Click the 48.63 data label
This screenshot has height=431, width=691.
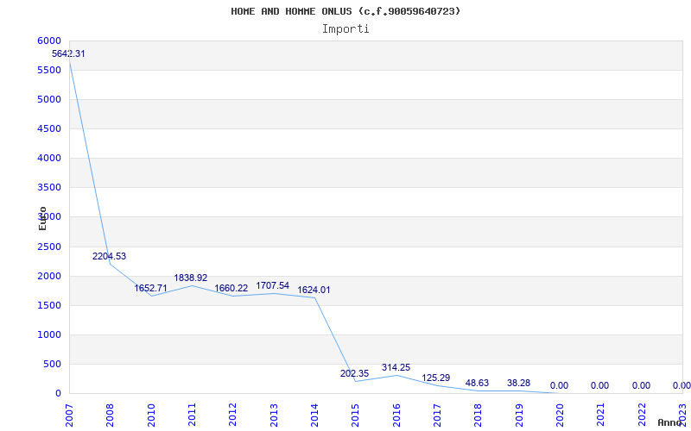tap(477, 383)
